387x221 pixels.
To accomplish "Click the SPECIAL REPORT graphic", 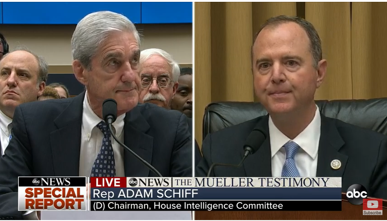I will [x=52, y=199].
